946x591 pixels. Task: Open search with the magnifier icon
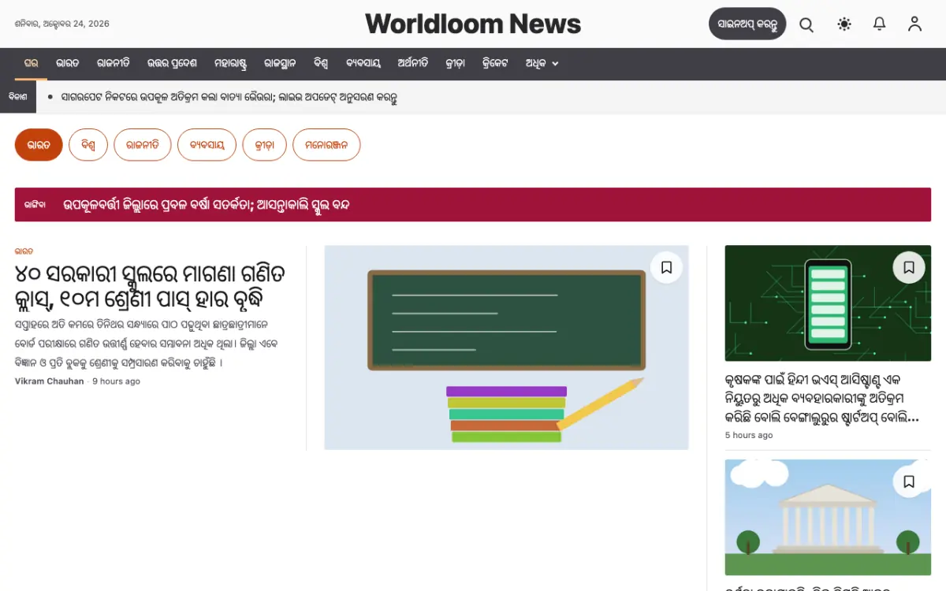pos(806,24)
